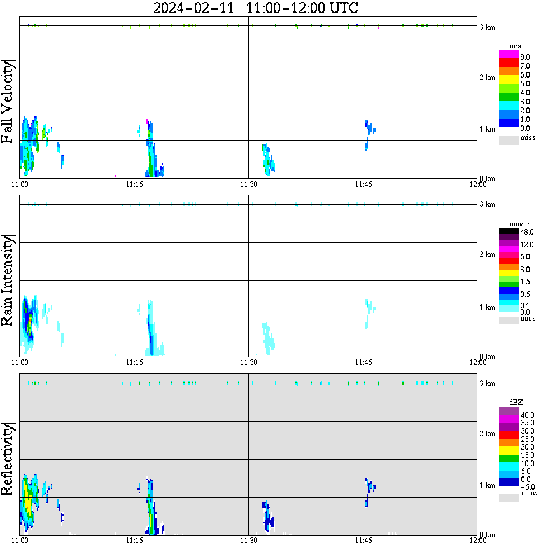Click the Reflectivity axis title
The image size is (541, 552).
8,459
